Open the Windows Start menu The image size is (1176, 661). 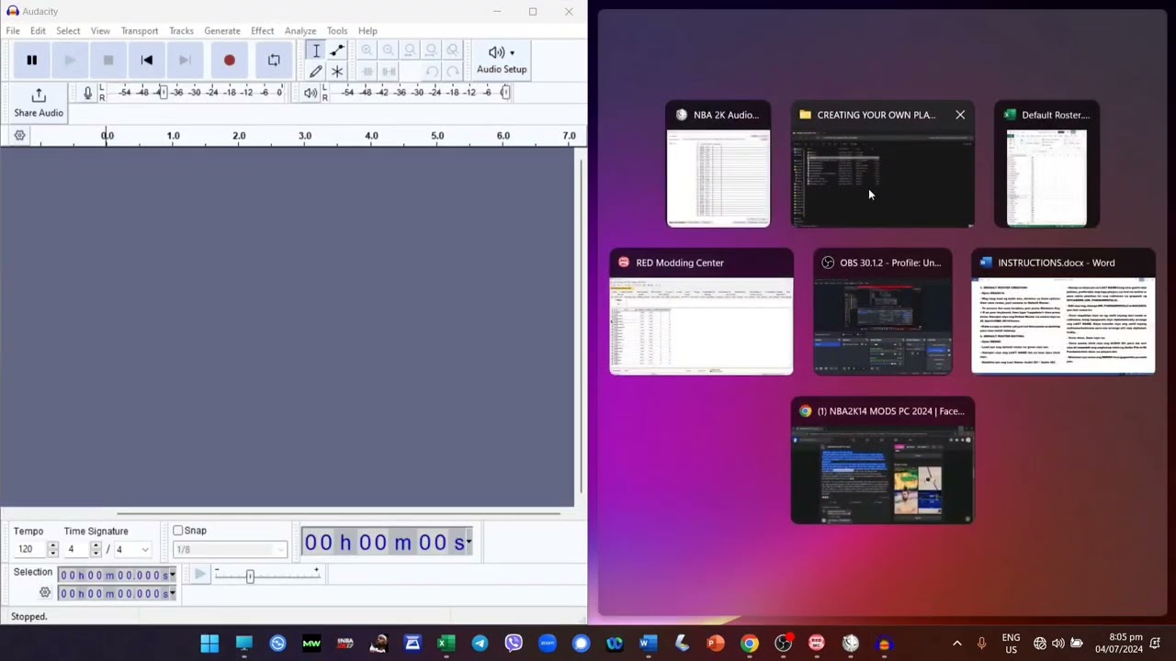pyautogui.click(x=209, y=644)
